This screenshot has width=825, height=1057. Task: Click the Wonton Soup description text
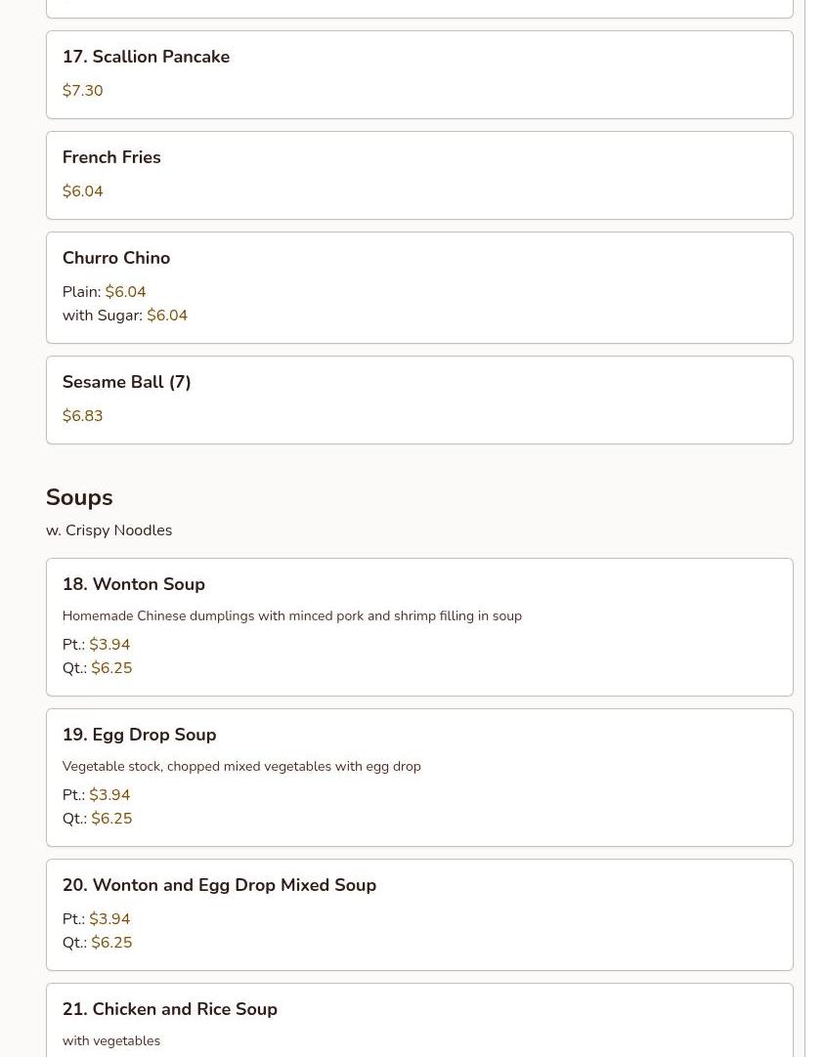tap(291, 616)
